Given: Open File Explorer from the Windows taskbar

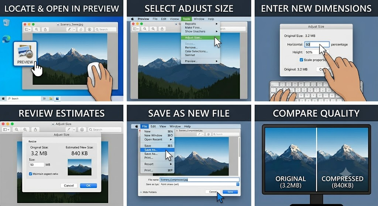Looking at the screenshot, I should click(51, 98).
